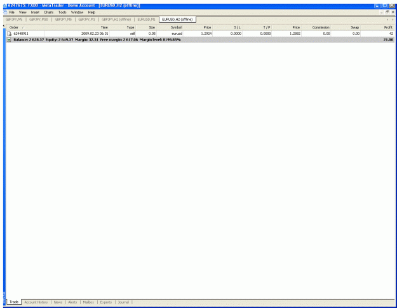Click the symbol cell 'eurusd'
397x308 pixels.
coord(177,34)
